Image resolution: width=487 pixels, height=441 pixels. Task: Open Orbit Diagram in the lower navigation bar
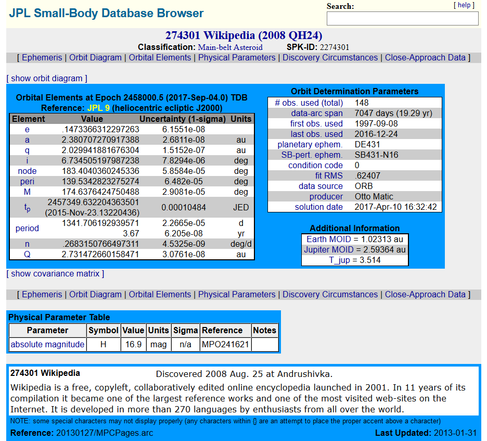tap(95, 294)
